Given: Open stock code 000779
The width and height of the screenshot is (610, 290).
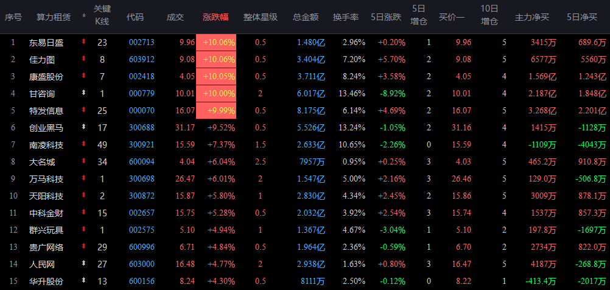Looking at the screenshot, I should click(142, 94).
